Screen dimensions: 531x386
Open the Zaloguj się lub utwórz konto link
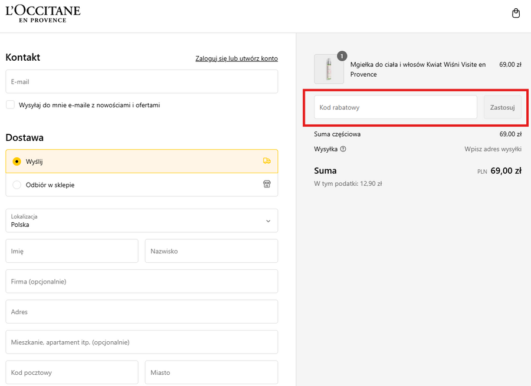point(236,58)
